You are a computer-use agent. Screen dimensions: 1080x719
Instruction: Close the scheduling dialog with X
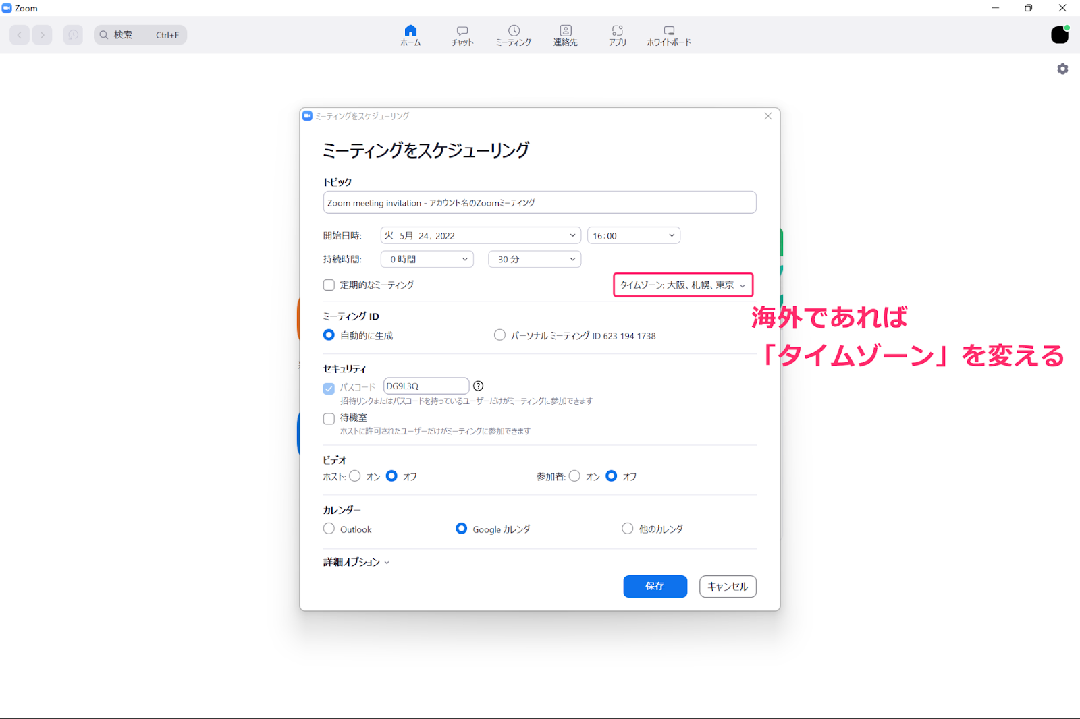(767, 116)
